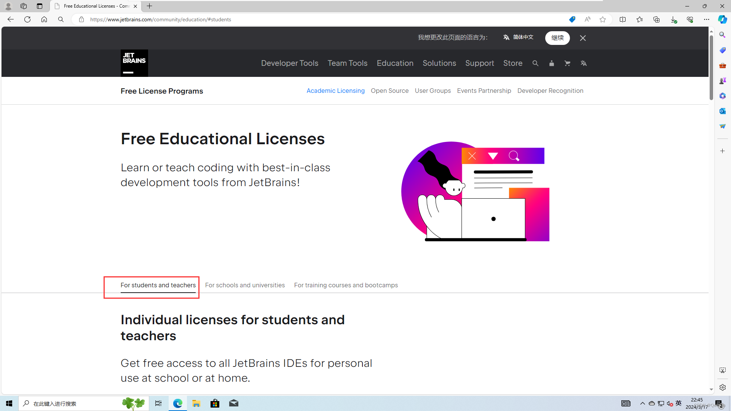Screen dimensions: 731x411
Task: Open sidebar Shopping tag icon
Action: (x=722, y=50)
